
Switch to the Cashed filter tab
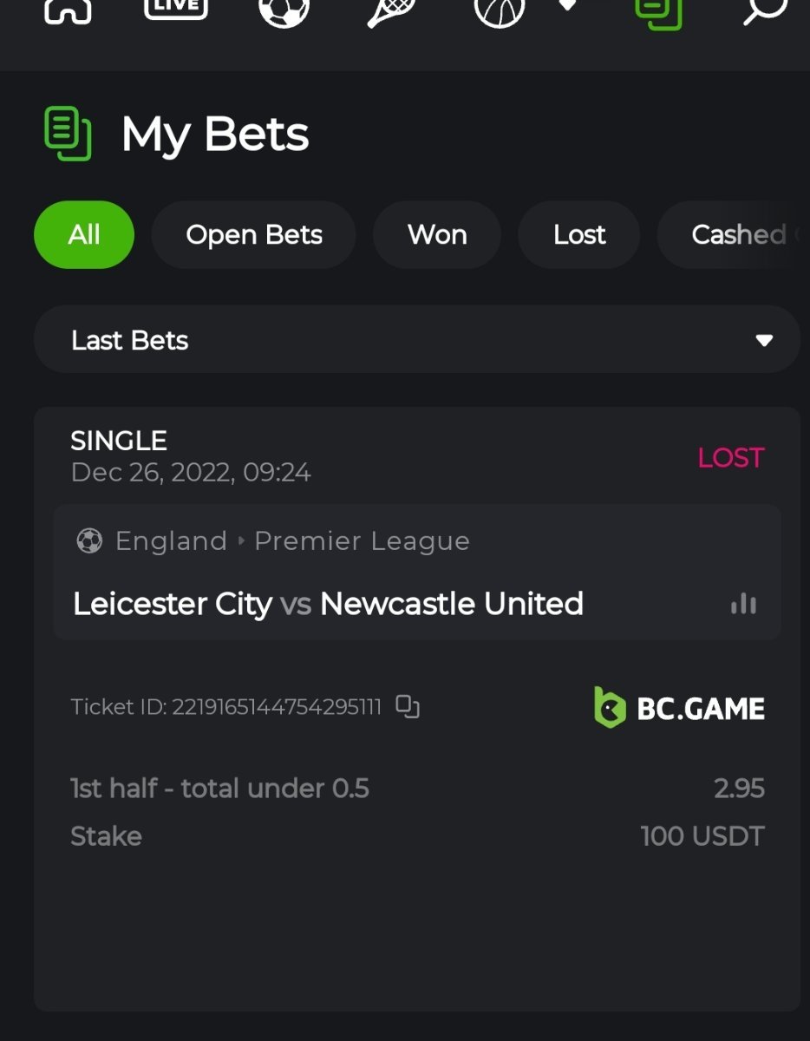[737, 234]
